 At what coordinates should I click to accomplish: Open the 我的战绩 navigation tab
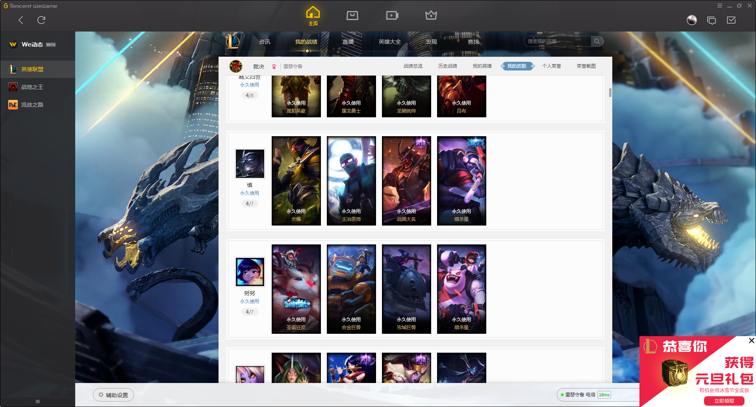tap(306, 42)
